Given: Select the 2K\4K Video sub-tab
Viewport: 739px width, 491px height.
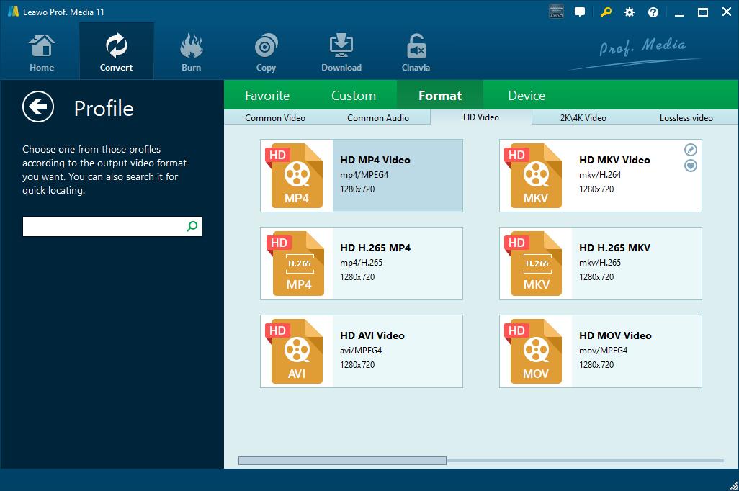Looking at the screenshot, I should coord(583,117).
